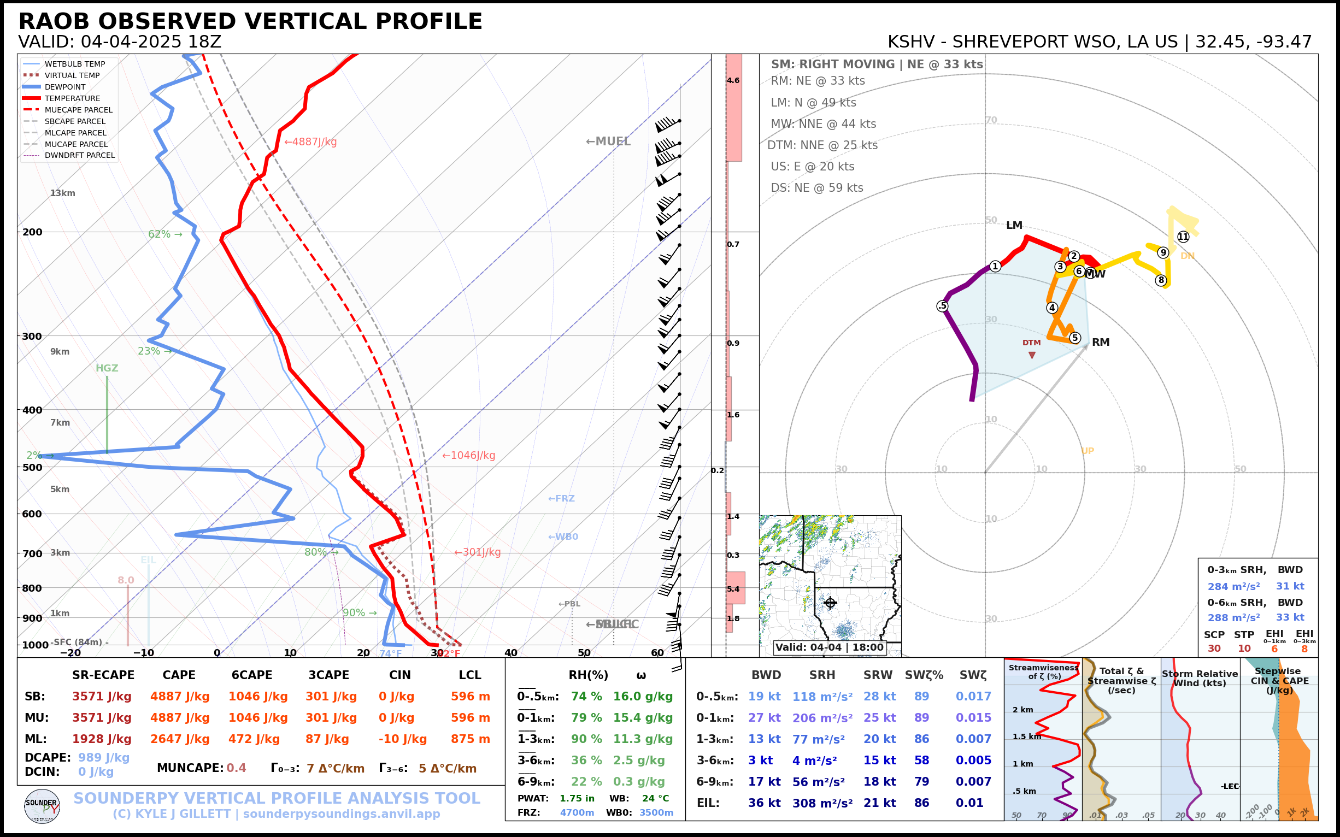This screenshot has width=1340, height=837.
Task: Click the HGZ hail growth zone label
Action: (x=107, y=368)
